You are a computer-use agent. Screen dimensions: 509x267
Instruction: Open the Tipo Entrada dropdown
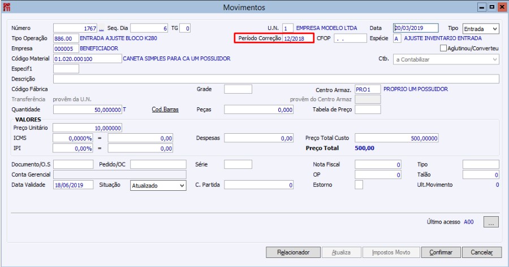tap(481, 29)
